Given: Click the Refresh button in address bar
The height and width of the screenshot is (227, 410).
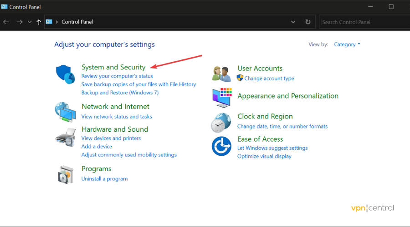Looking at the screenshot, I should (308, 22).
